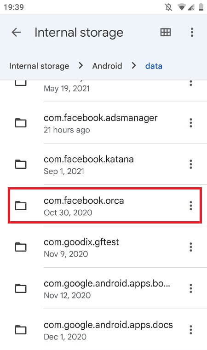Open options for com.facebook.orca folder

[x=191, y=206]
